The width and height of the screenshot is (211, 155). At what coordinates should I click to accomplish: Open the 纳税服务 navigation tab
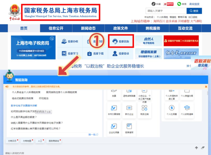click(153, 28)
